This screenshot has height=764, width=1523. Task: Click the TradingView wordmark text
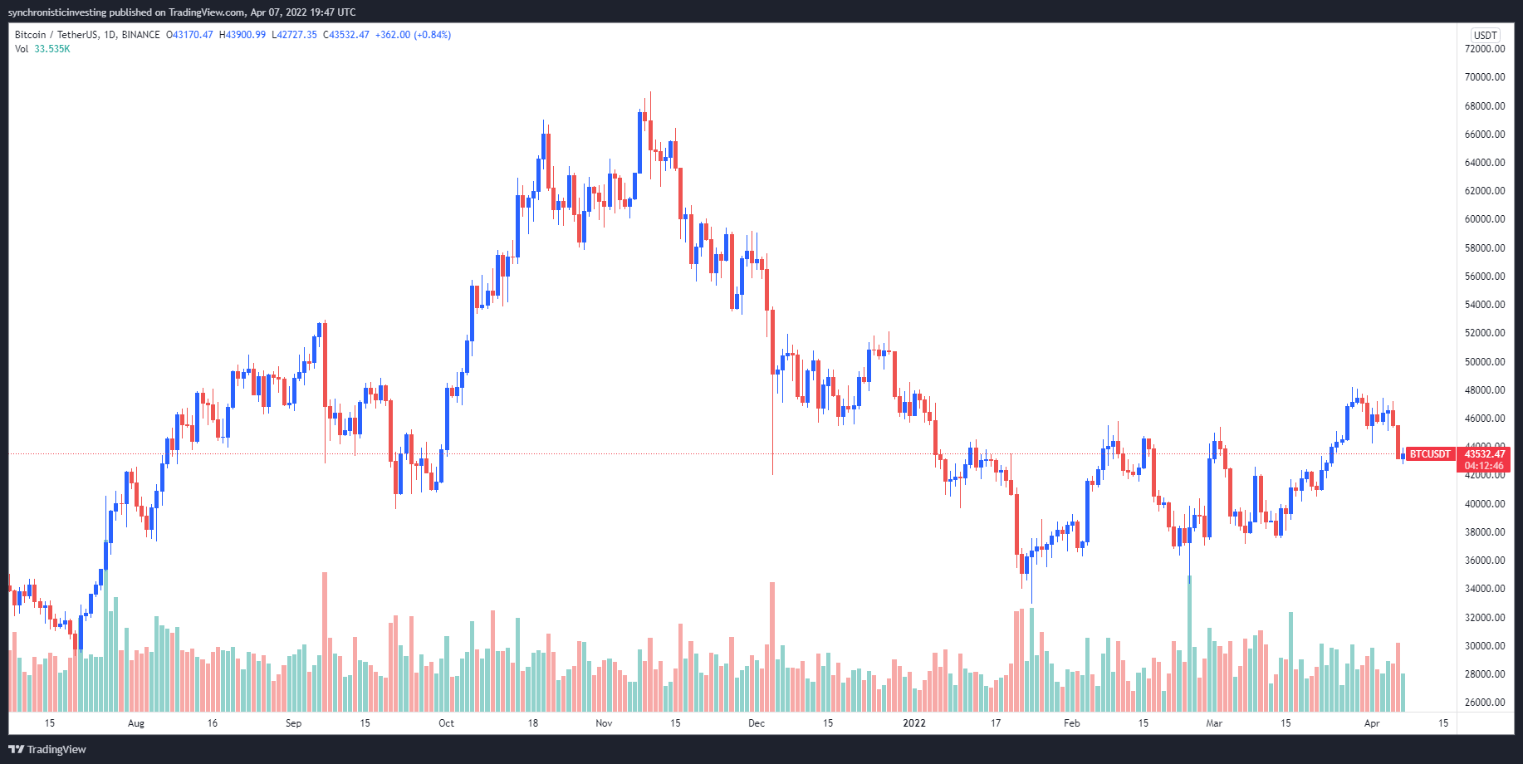point(56,749)
